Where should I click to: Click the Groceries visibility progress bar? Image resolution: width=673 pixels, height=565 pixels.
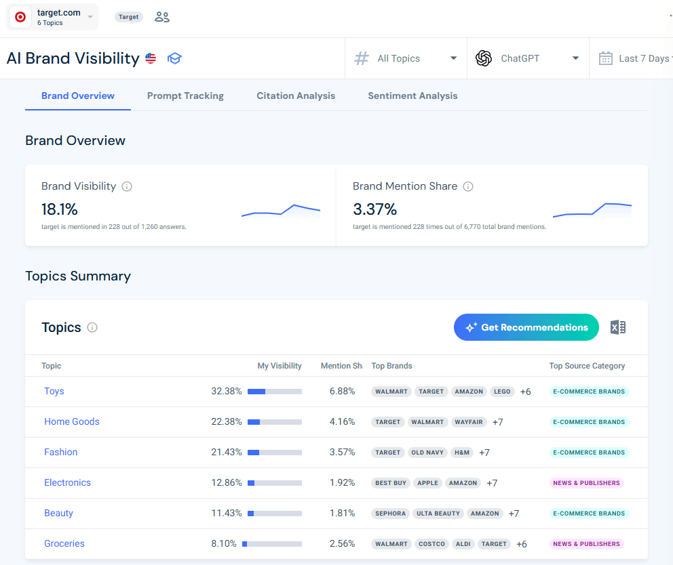(x=272, y=544)
